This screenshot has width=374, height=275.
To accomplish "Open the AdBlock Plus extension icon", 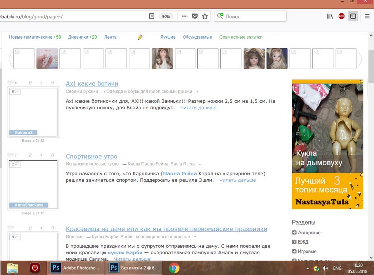I will click(342, 16).
